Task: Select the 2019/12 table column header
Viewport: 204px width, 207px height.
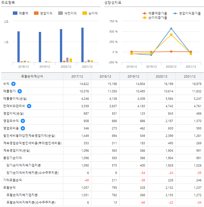Action: tap(133, 76)
